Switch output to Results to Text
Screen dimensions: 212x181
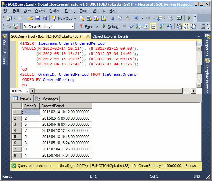click(179, 26)
